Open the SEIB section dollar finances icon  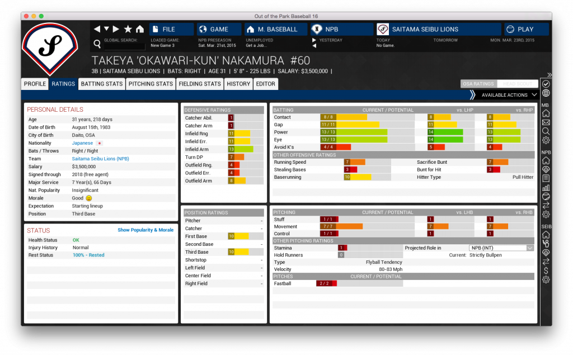point(546,270)
